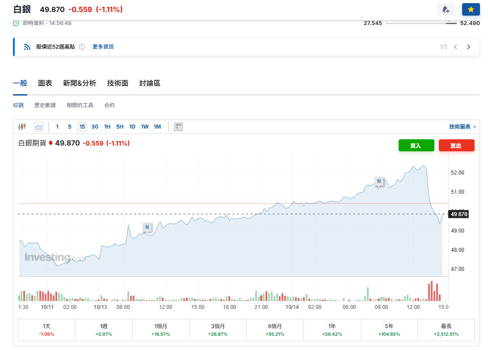Click the N news marker near 09:00
The image size is (488, 350).
tap(379, 181)
